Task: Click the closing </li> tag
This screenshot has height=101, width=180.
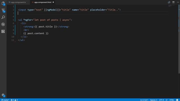Action: [x=24, y=37]
